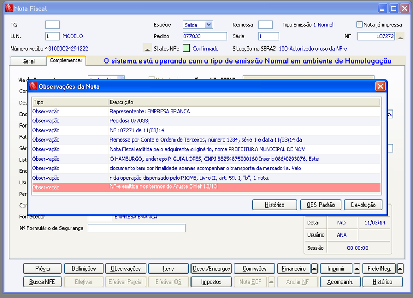Expand the arrow next to Nota ECF button
This screenshot has width=413, height=298.
click(x=272, y=281)
